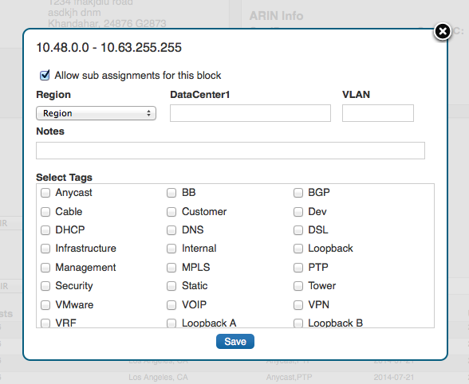Enable the VPN tag checkbox
Viewport: 469px width, 384px height.
(298, 305)
